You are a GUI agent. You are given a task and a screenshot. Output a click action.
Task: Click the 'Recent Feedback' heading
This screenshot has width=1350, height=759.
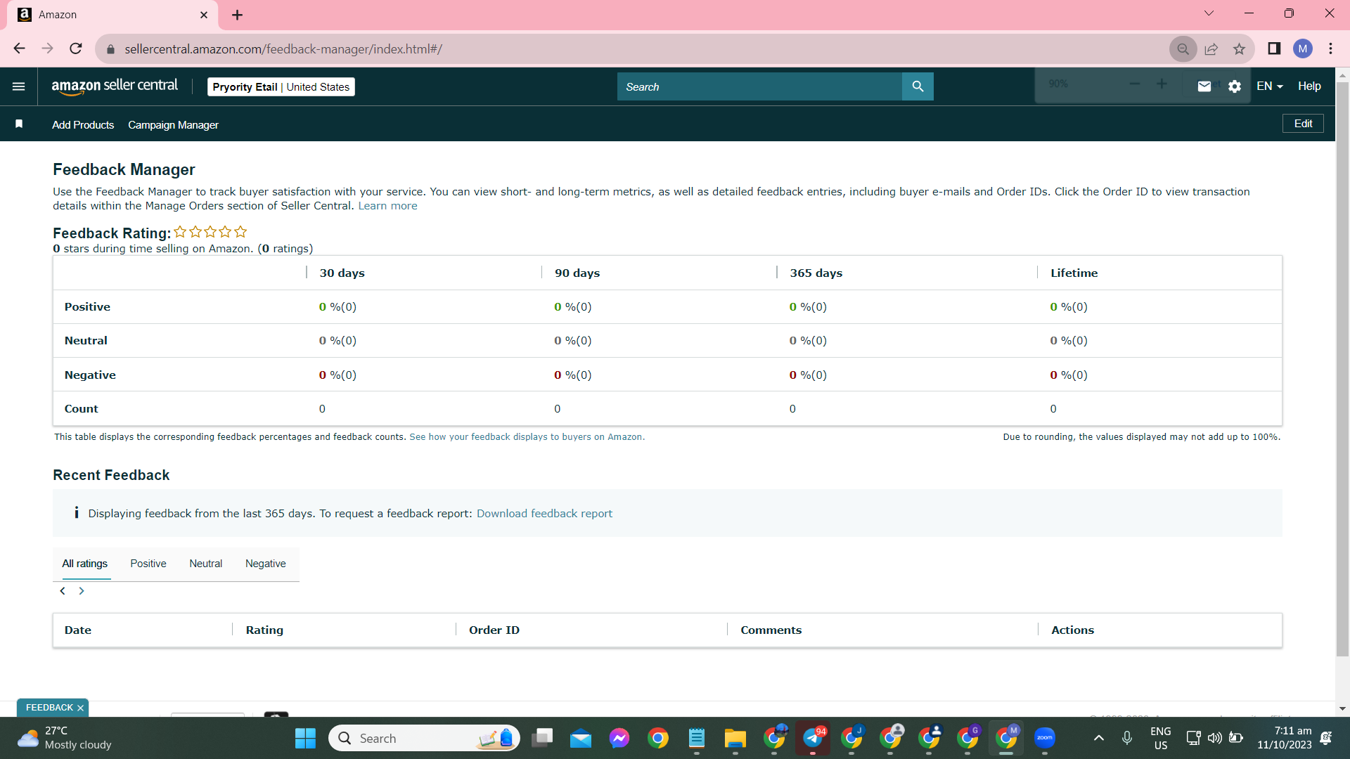tap(111, 475)
